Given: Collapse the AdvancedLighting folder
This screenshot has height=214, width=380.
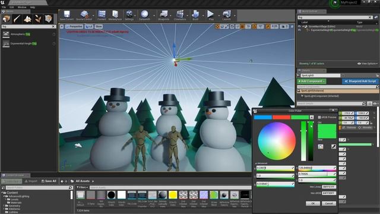Looking at the screenshot, I should (4, 196).
